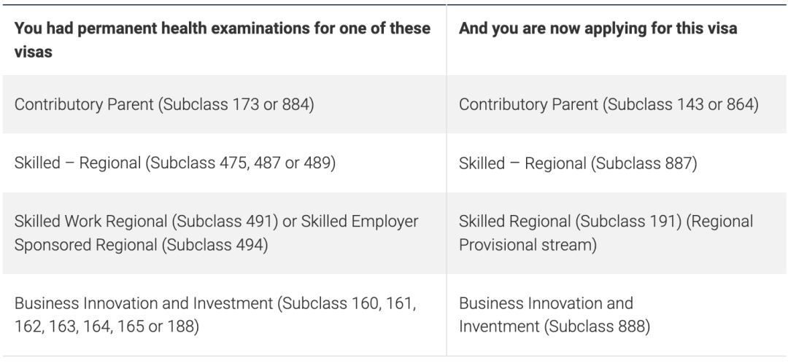Click the left column header about permanent health examinations
Screen dimensions: 788x363
coord(222,40)
